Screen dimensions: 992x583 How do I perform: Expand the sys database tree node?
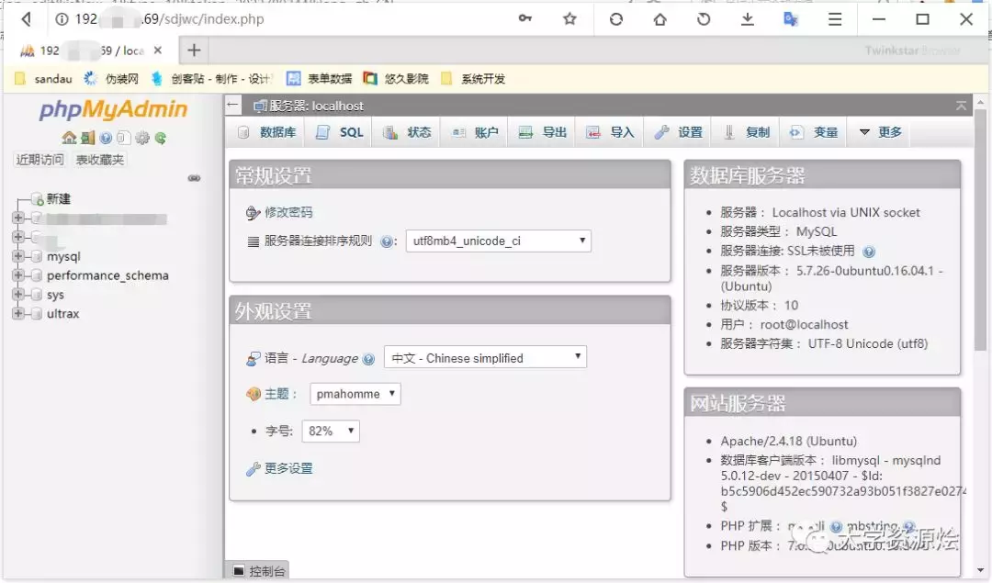pos(17,294)
